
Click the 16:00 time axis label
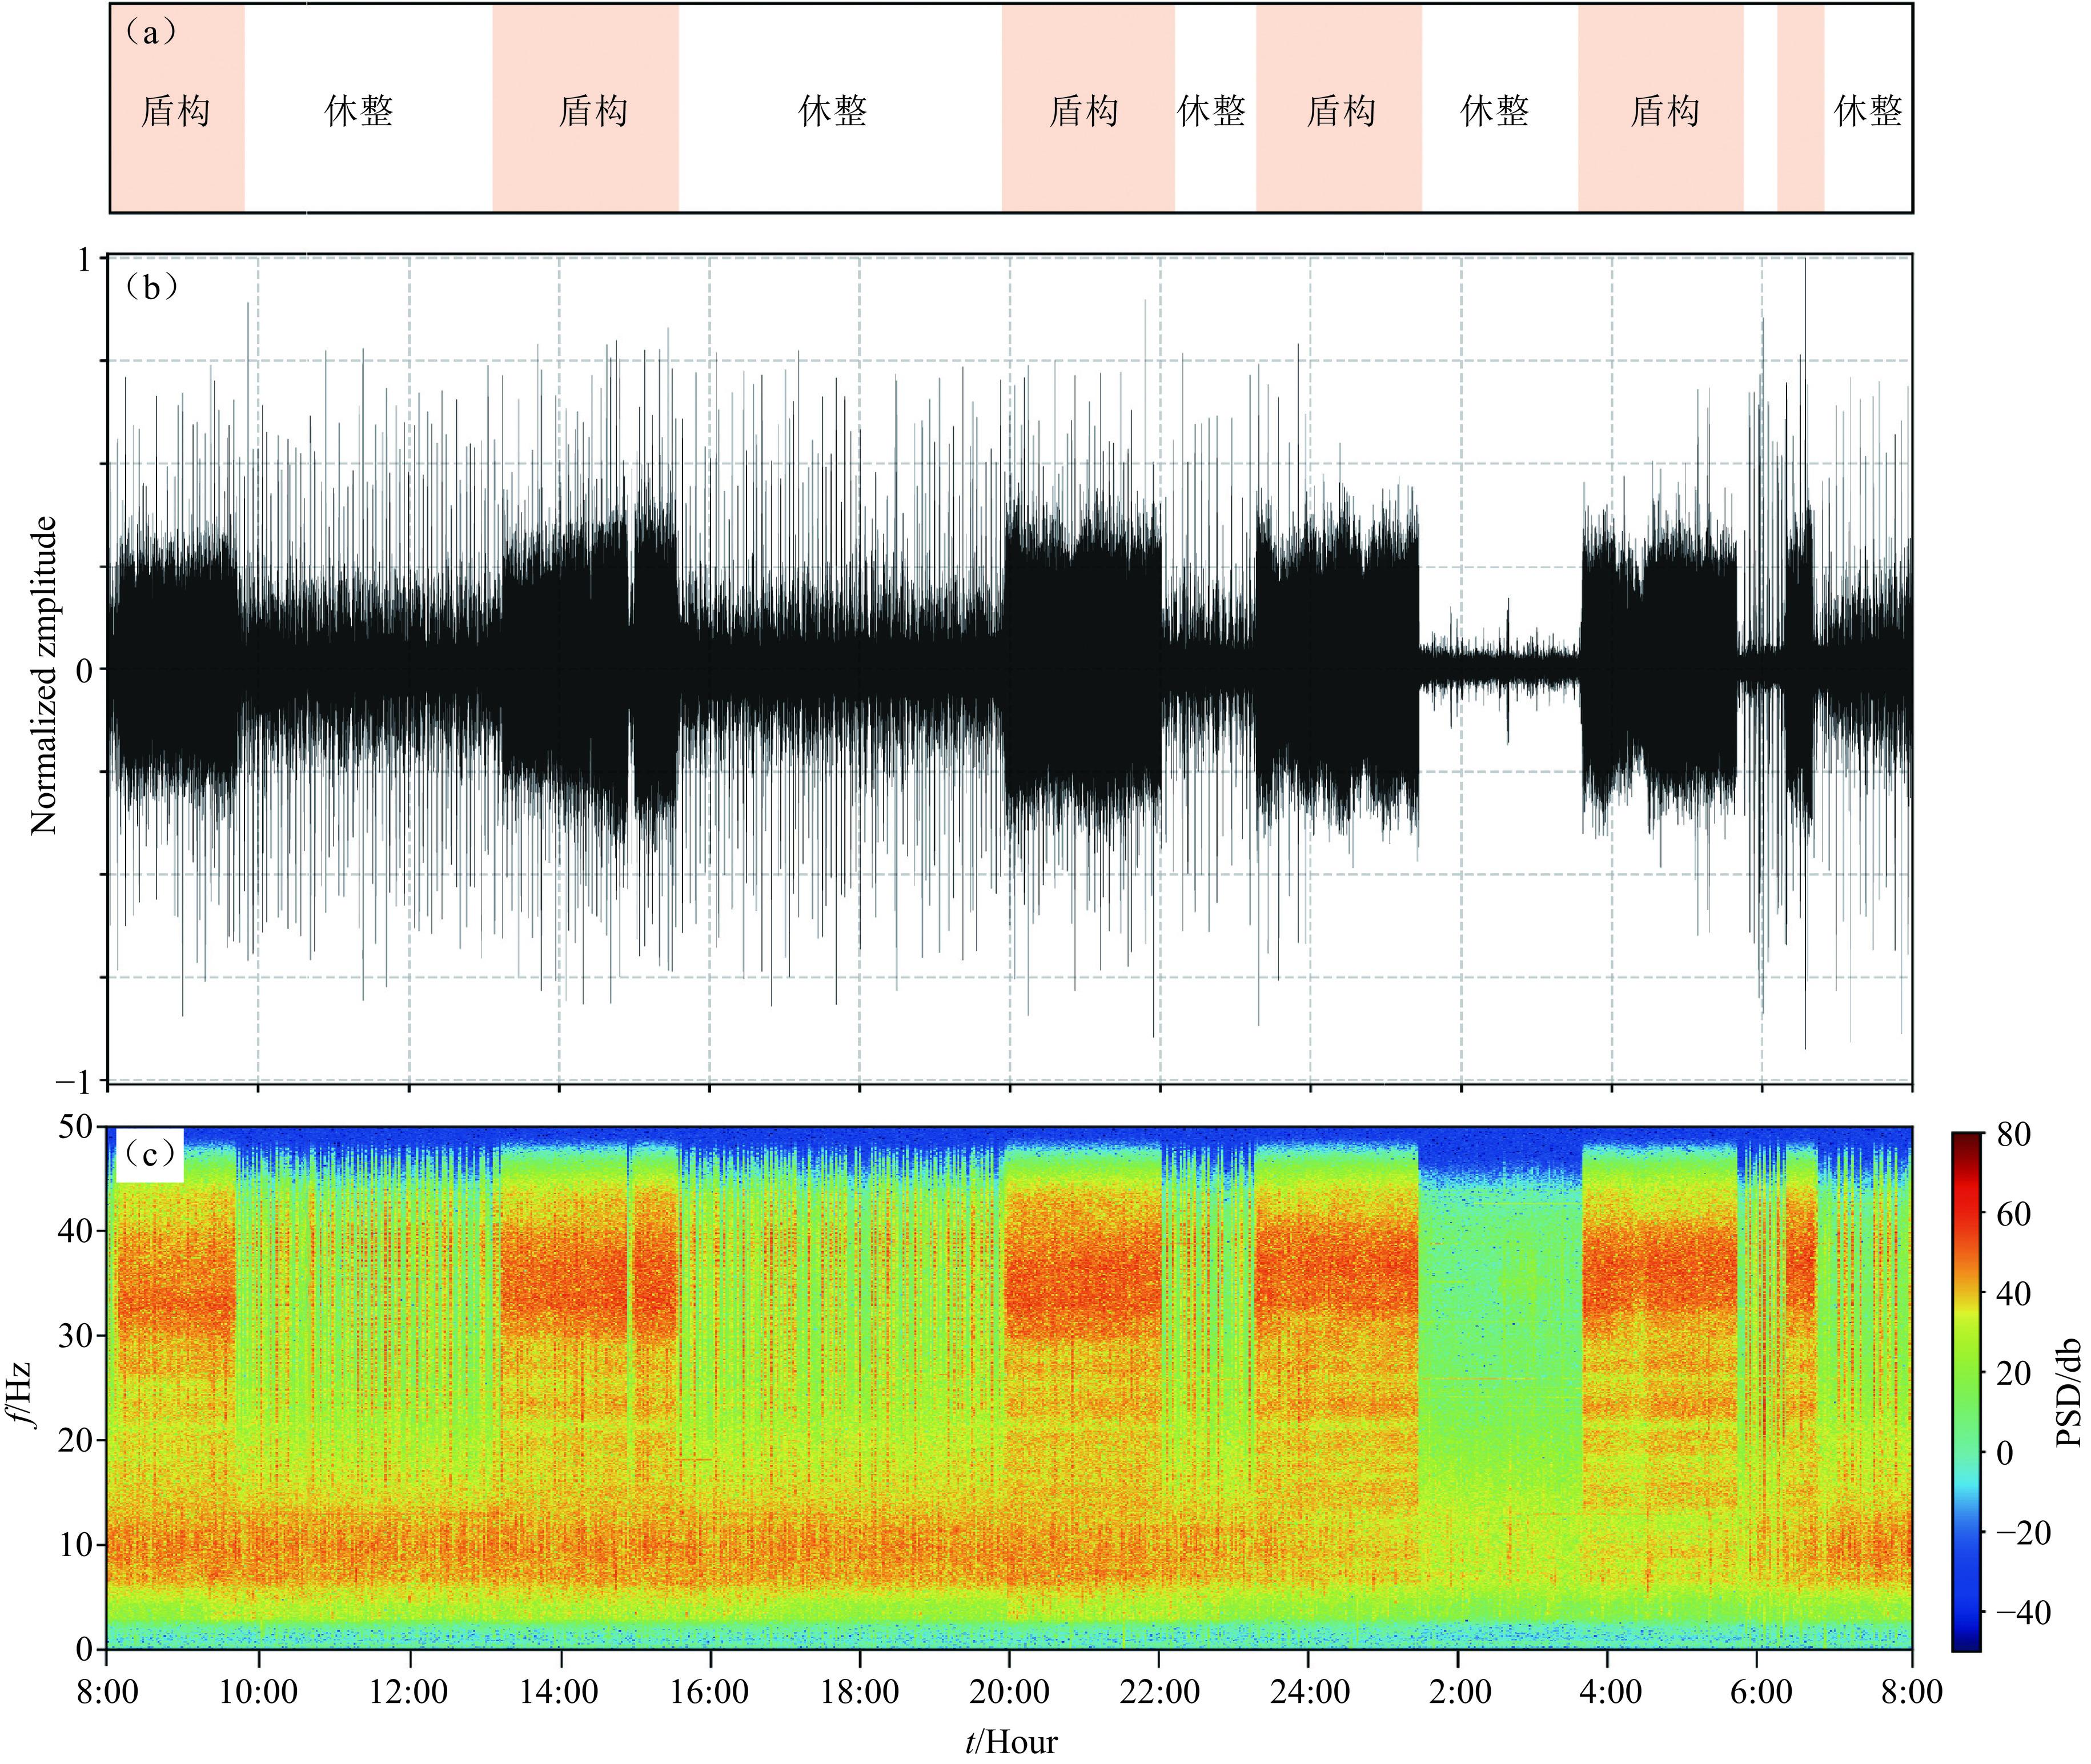point(709,1692)
